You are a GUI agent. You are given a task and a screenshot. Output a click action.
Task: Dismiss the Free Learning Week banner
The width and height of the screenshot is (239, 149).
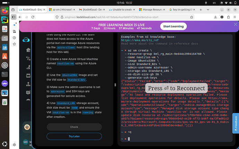pos(236,24)
